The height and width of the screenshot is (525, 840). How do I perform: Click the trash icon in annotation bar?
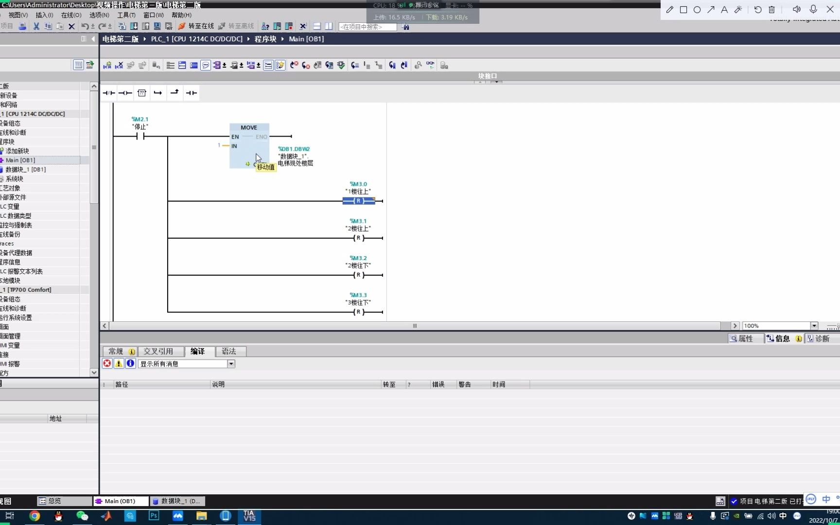pyautogui.click(x=771, y=9)
